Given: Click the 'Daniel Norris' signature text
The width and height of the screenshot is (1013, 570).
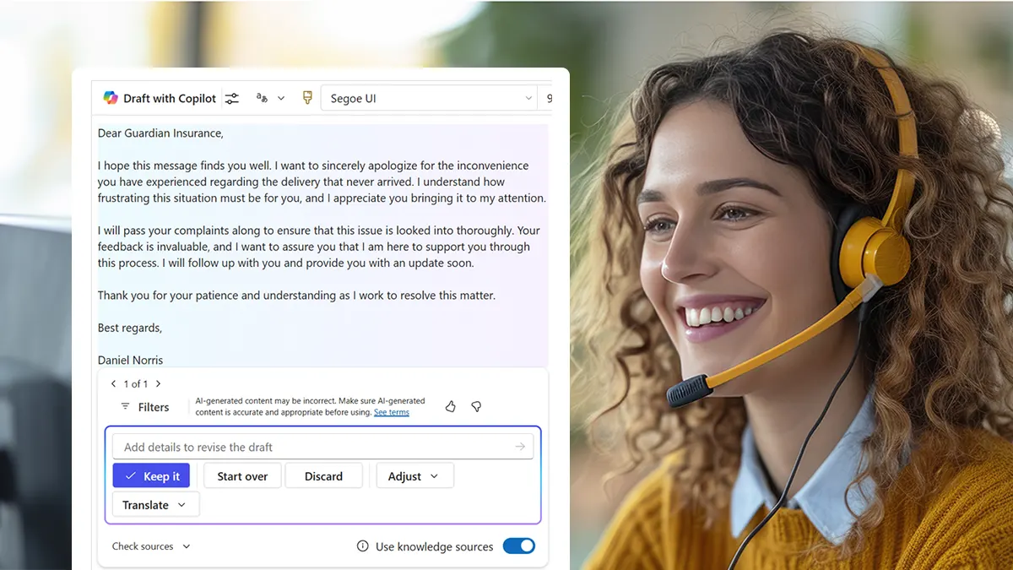Looking at the screenshot, I should pos(131,360).
